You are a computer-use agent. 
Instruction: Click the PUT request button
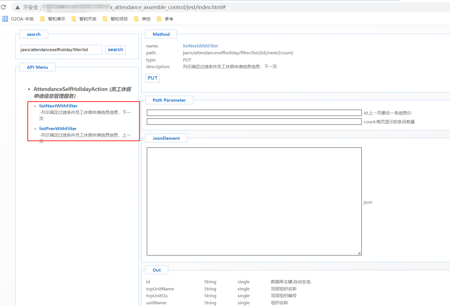pos(152,78)
